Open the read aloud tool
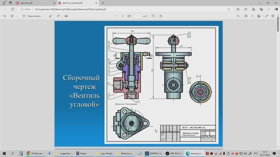Viewport: 280px width, 157px height. pos(58,16)
